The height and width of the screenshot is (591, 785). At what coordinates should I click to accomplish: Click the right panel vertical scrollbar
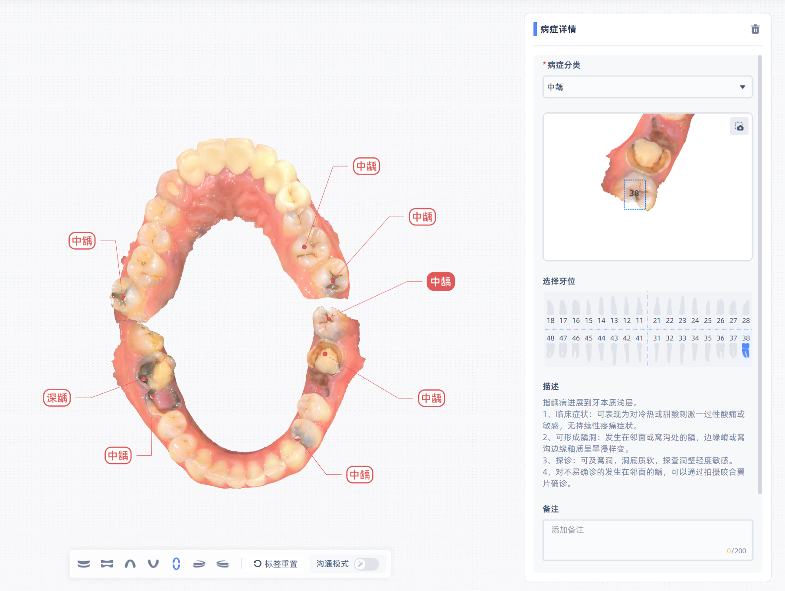click(x=759, y=274)
